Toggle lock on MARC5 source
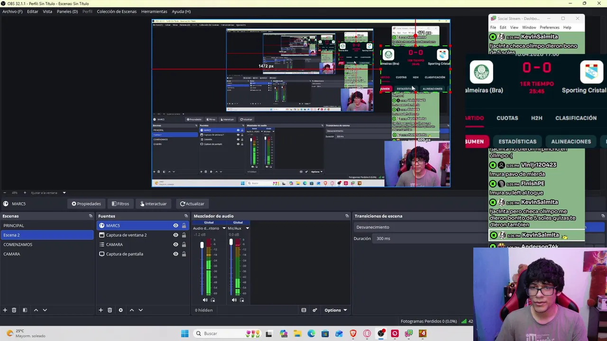The width and height of the screenshot is (607, 341). click(x=184, y=225)
